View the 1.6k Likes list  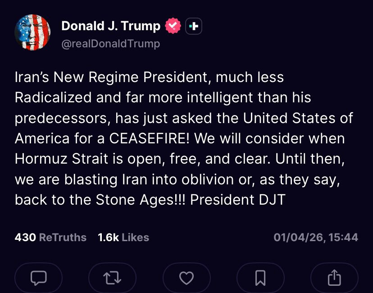(x=123, y=237)
